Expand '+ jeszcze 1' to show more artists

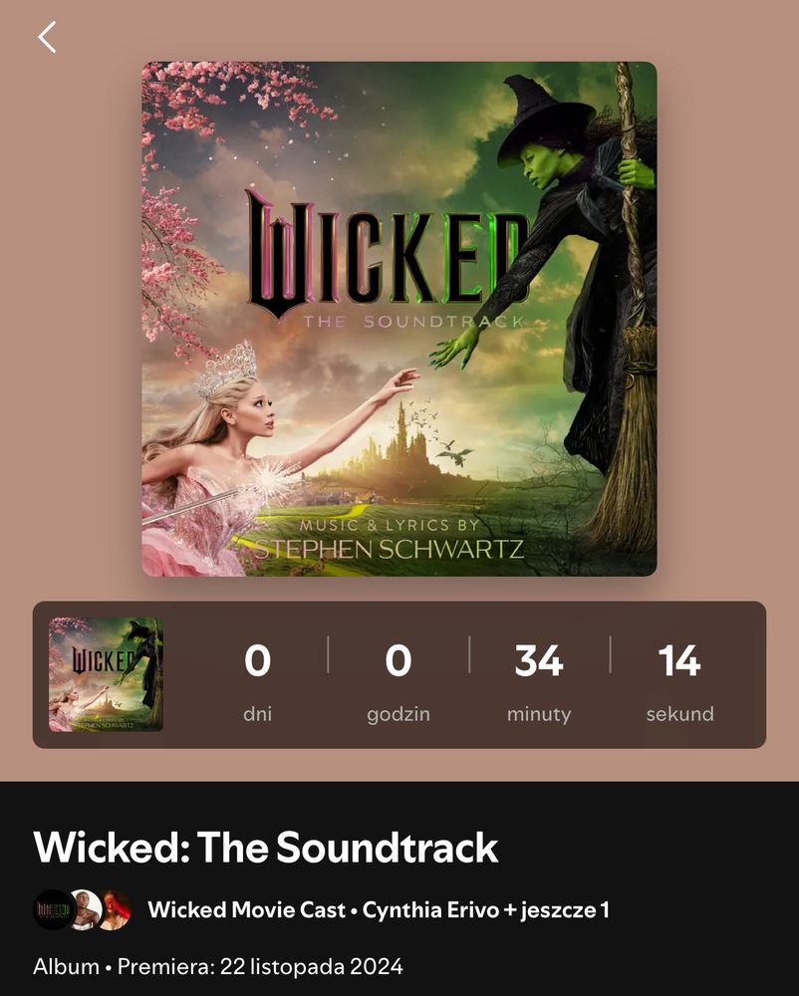557,909
